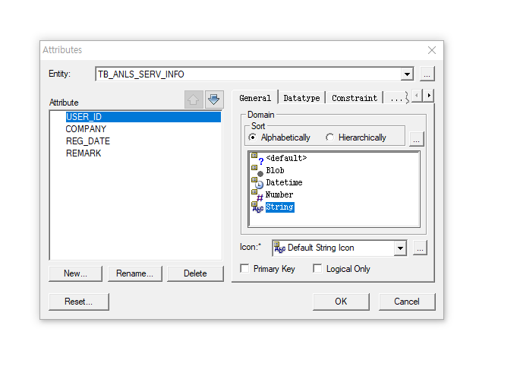Viewport: 520px width, 376px height.
Task: Click the TB_ANLS_SERV_INFO entity field
Action: click(x=248, y=74)
